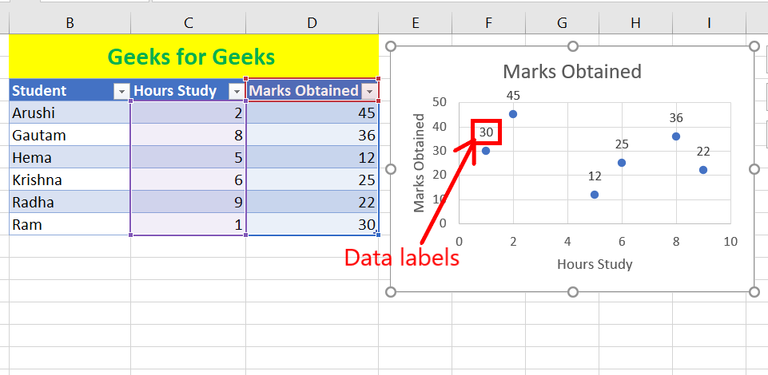
Task: Select Hema's hours study cell
Action: click(x=189, y=157)
